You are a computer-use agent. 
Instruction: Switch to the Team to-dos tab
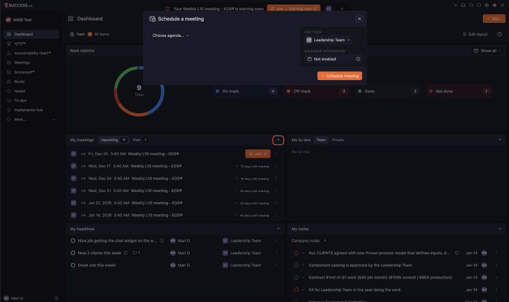pyautogui.click(x=321, y=140)
